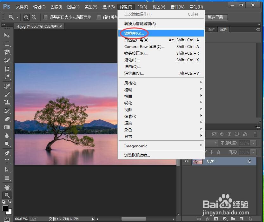Viewport: 264px width, 222px height.
Task: Swap foreground and background colors
Action: pyautogui.click(x=10, y=202)
